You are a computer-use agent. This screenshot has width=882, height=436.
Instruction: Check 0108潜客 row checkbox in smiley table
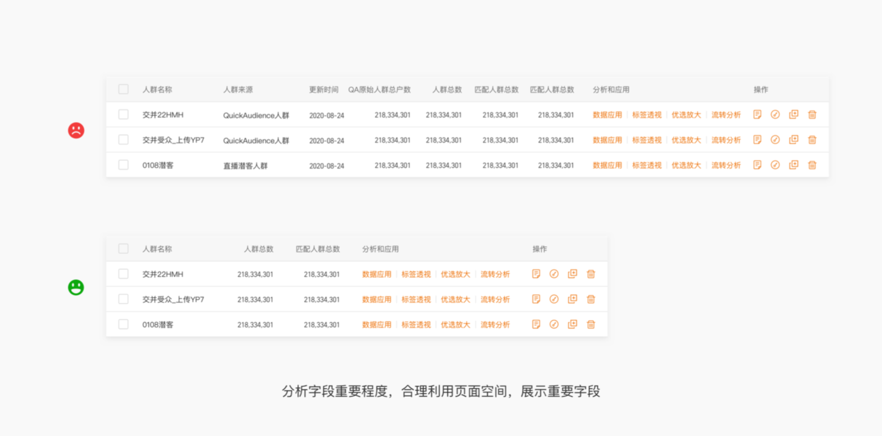coord(123,324)
